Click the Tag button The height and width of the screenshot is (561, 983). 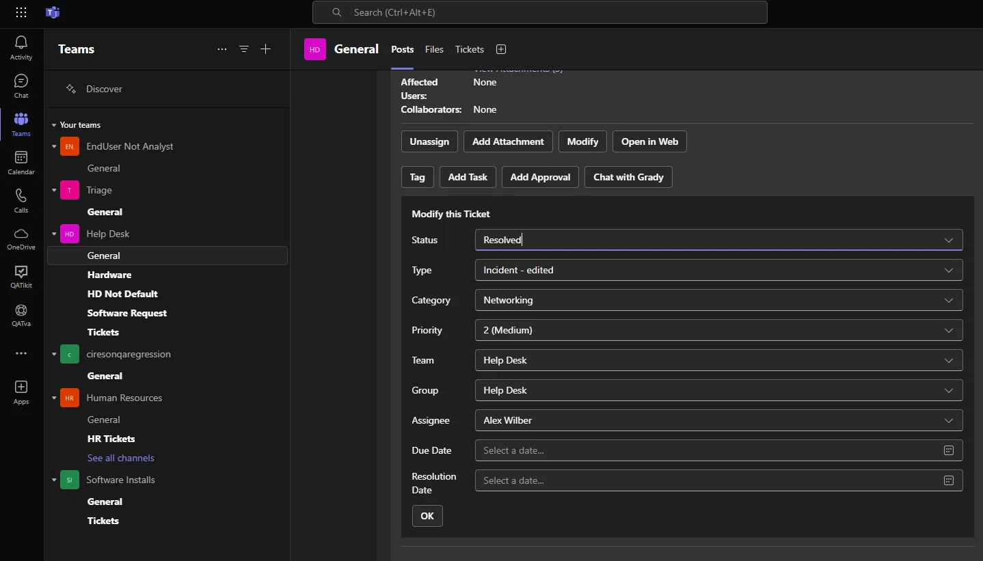(x=417, y=177)
